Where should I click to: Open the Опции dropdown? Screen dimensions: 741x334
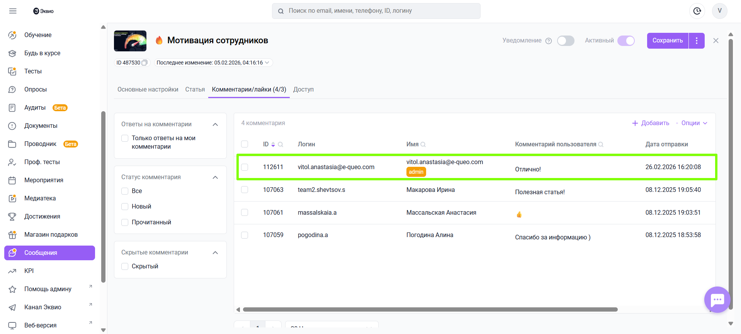(x=694, y=123)
